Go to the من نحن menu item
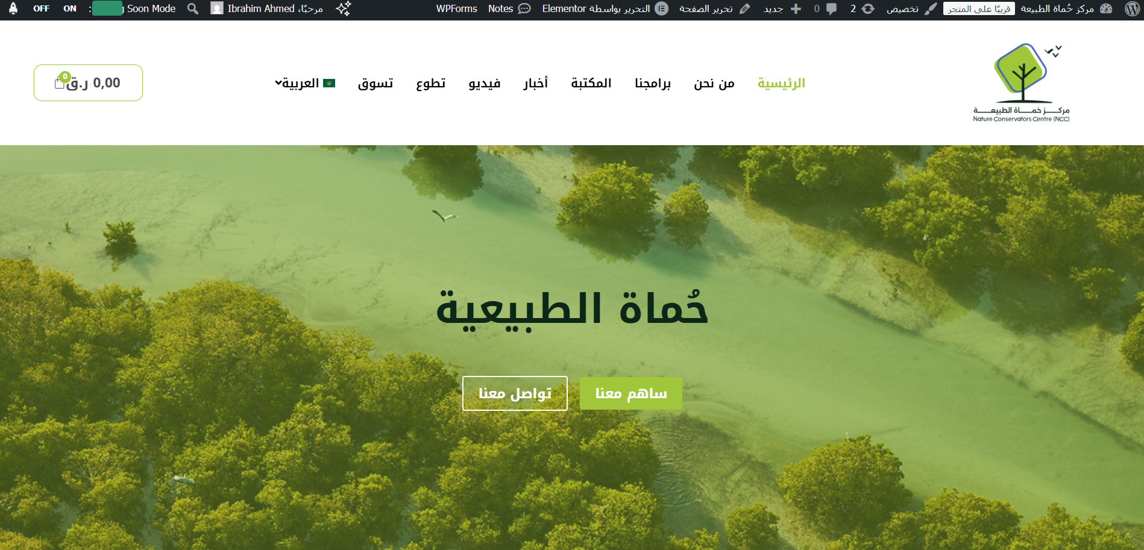 click(714, 83)
